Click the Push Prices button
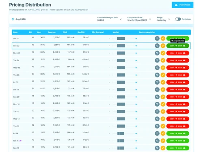Viewport: 203px width, 152px height. [x=182, y=5]
